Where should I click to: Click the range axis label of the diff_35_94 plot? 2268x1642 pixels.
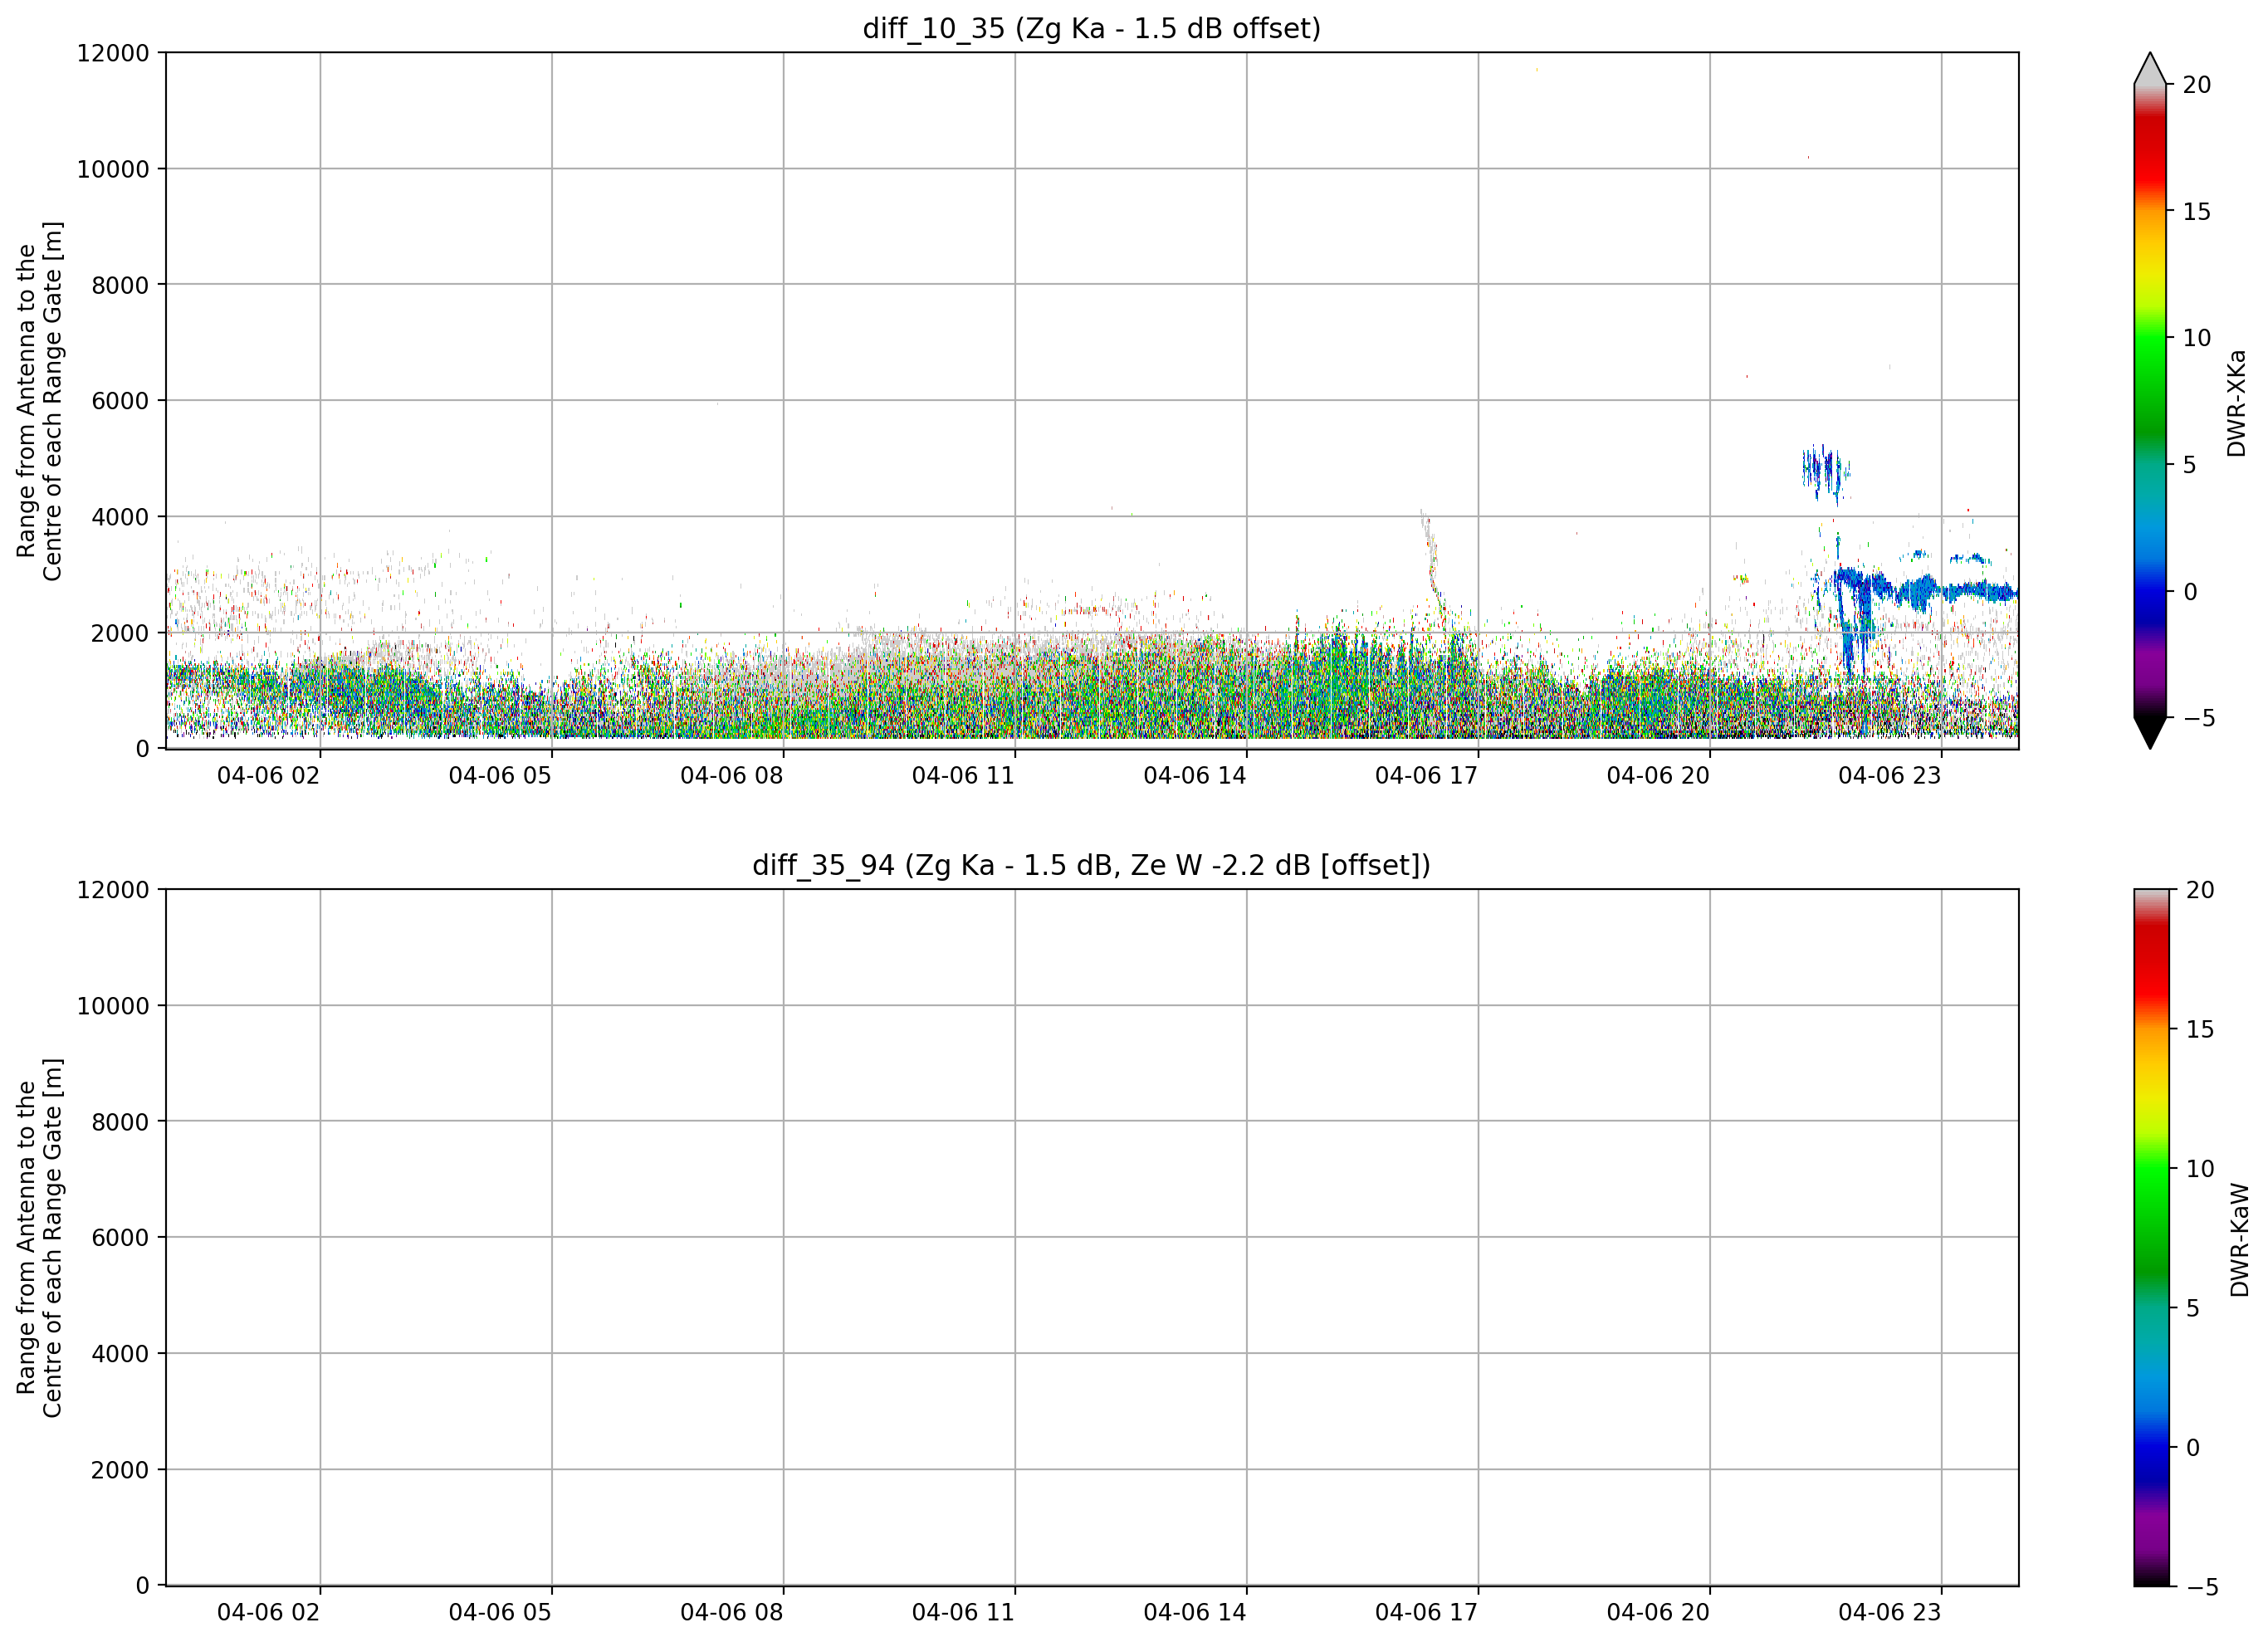pos(39,1238)
